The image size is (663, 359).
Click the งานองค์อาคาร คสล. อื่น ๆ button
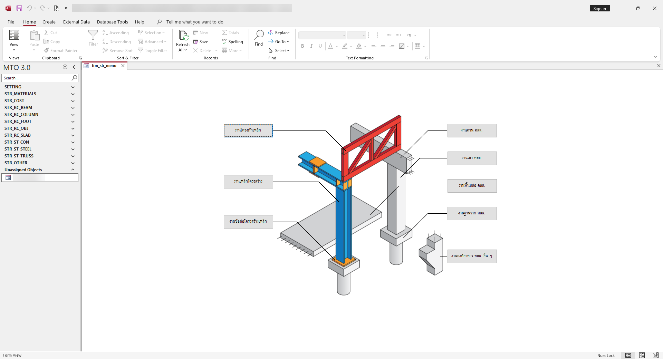(472, 256)
